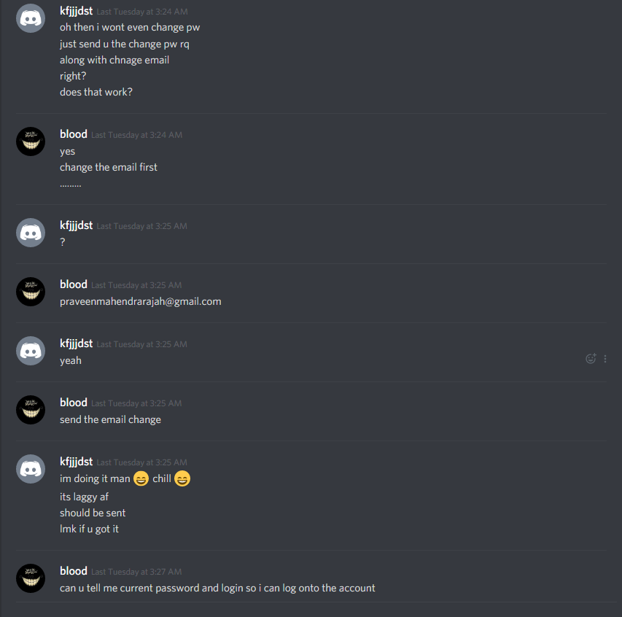Viewport: 622px width, 617px height.
Task: Click username blood on the 3:27 AM message
Action: tap(74, 570)
